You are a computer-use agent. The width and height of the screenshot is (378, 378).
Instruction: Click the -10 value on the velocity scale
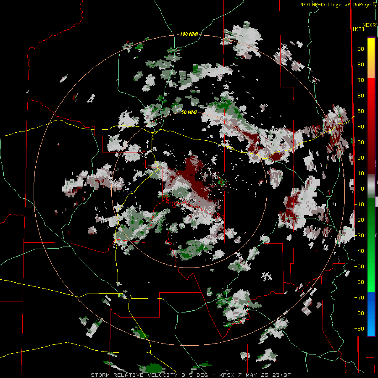point(359,205)
